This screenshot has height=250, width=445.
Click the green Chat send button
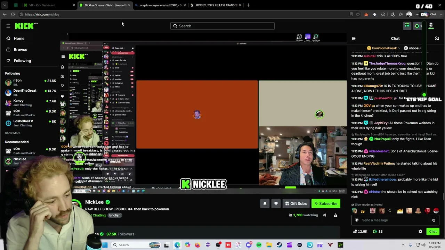tap(433, 232)
